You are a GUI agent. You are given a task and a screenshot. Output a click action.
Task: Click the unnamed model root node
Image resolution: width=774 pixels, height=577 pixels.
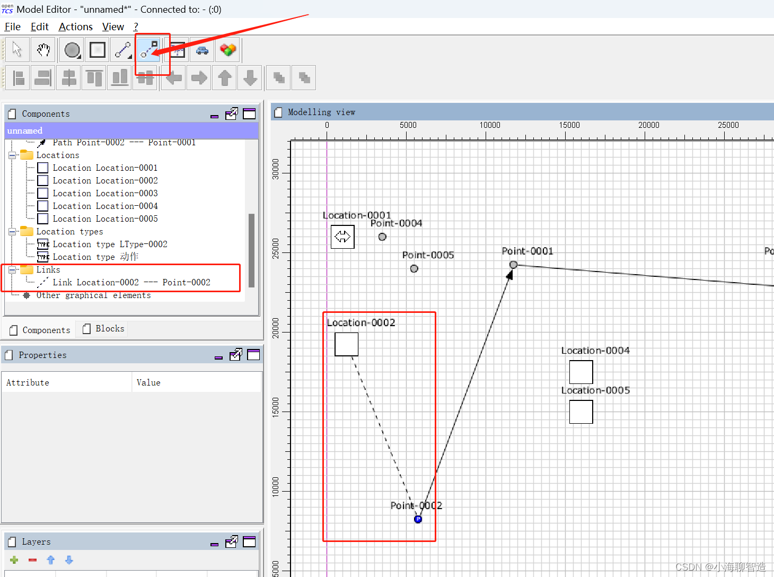tap(131, 130)
